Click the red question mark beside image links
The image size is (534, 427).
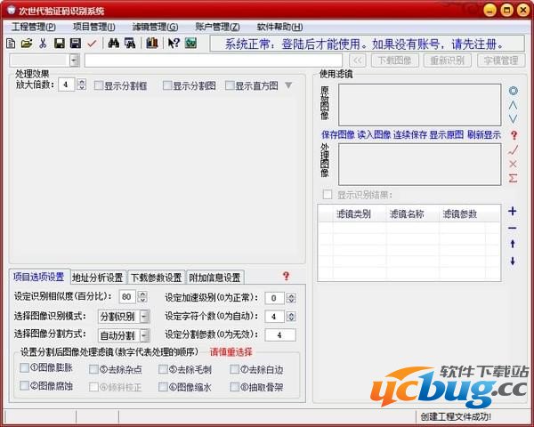click(514, 135)
